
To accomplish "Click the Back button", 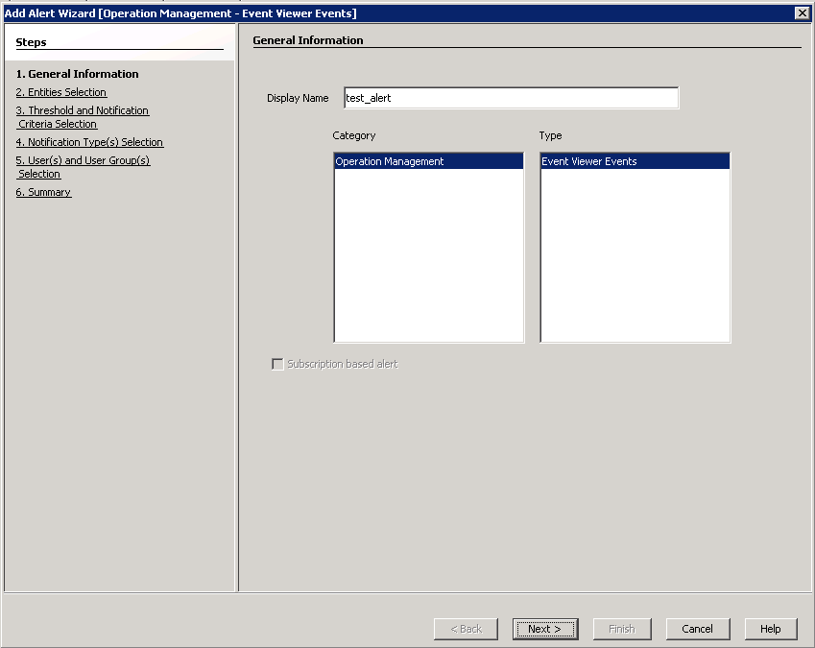I will (466, 629).
